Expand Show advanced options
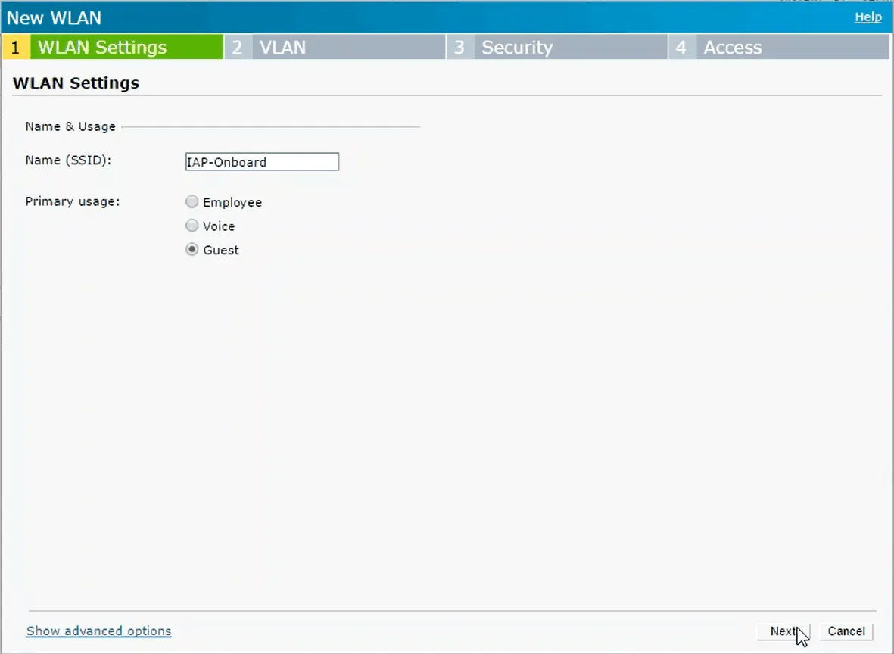 click(98, 631)
